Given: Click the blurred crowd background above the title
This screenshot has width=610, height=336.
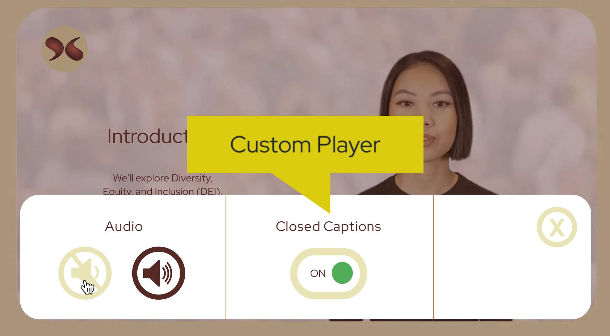Looking at the screenshot, I should 219,63.
